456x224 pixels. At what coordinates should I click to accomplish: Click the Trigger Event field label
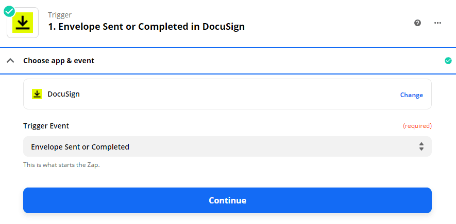[46, 126]
